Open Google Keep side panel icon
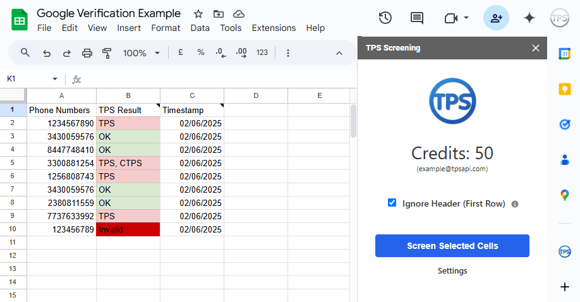Viewport: 580px width, 302px height. [564, 89]
